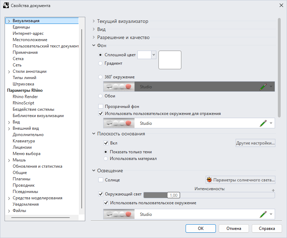Image resolution: width=287 pixels, height=238 pixels.
Task: Expand the Стили аннотации tree node
Action: click(x=9, y=72)
